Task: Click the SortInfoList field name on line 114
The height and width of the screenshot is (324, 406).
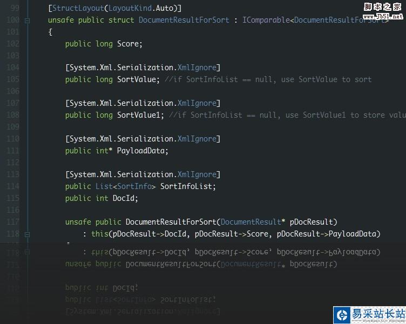Action: pyautogui.click(x=186, y=186)
